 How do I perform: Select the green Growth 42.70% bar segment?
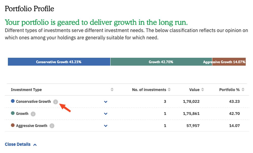click(161, 62)
